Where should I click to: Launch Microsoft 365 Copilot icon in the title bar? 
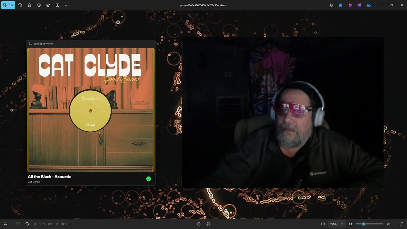(x=331, y=5)
